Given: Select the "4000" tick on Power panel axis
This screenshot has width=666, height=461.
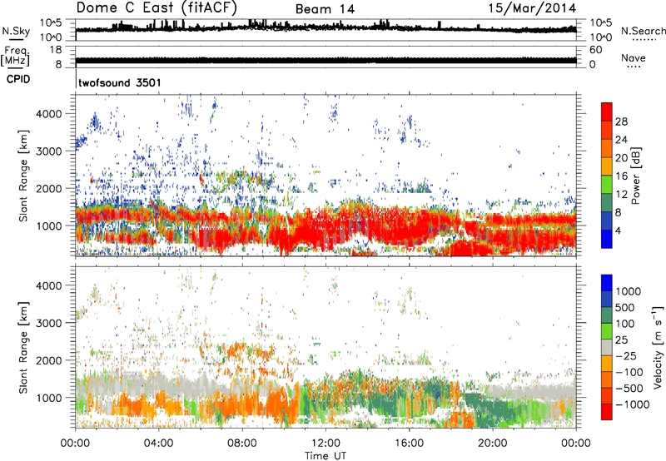Looking at the screenshot, I should pyautogui.click(x=49, y=114).
